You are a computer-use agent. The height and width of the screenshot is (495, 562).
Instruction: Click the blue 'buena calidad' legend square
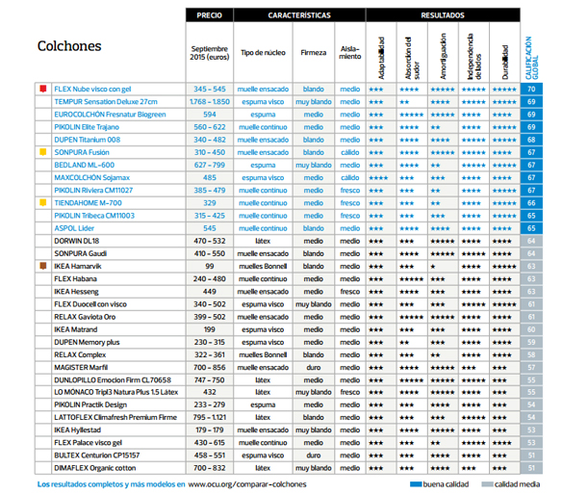click(x=416, y=484)
